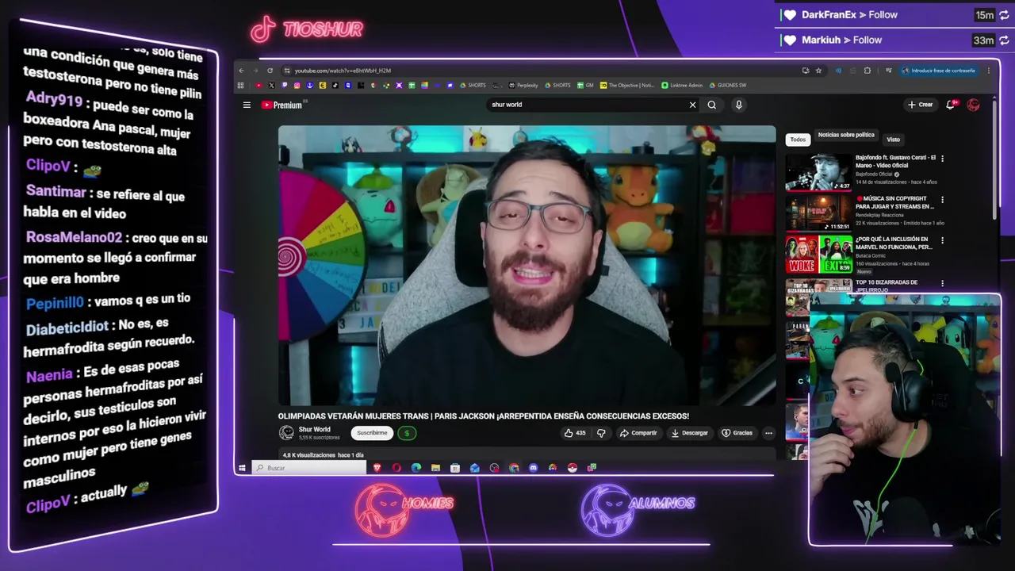1015x571 pixels.
Task: Click the browser back arrow
Action: [241, 71]
